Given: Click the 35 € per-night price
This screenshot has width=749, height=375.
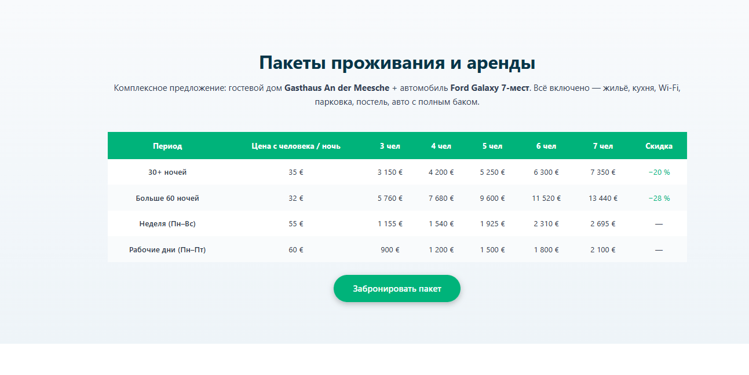Looking at the screenshot, I should pos(296,172).
